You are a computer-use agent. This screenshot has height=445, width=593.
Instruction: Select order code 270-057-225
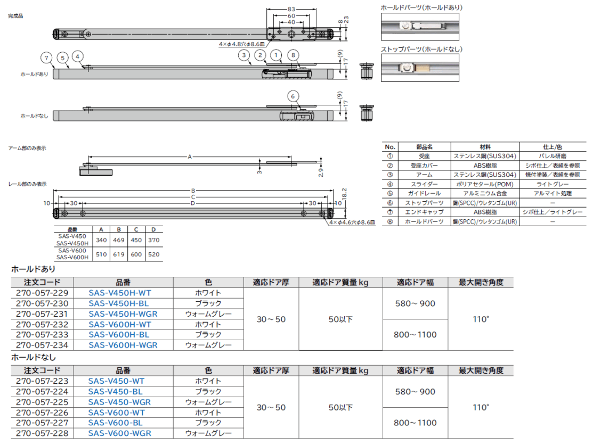(x=43, y=402)
